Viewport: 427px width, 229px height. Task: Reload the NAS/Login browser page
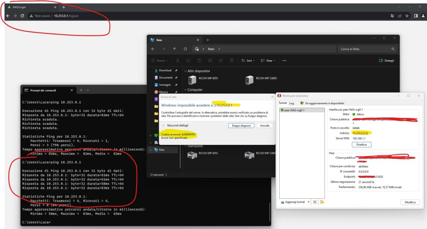22,16
